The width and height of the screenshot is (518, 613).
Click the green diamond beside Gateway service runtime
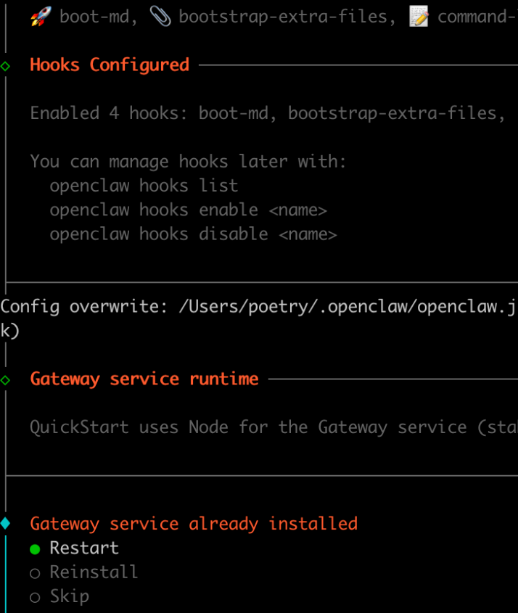click(x=5, y=380)
